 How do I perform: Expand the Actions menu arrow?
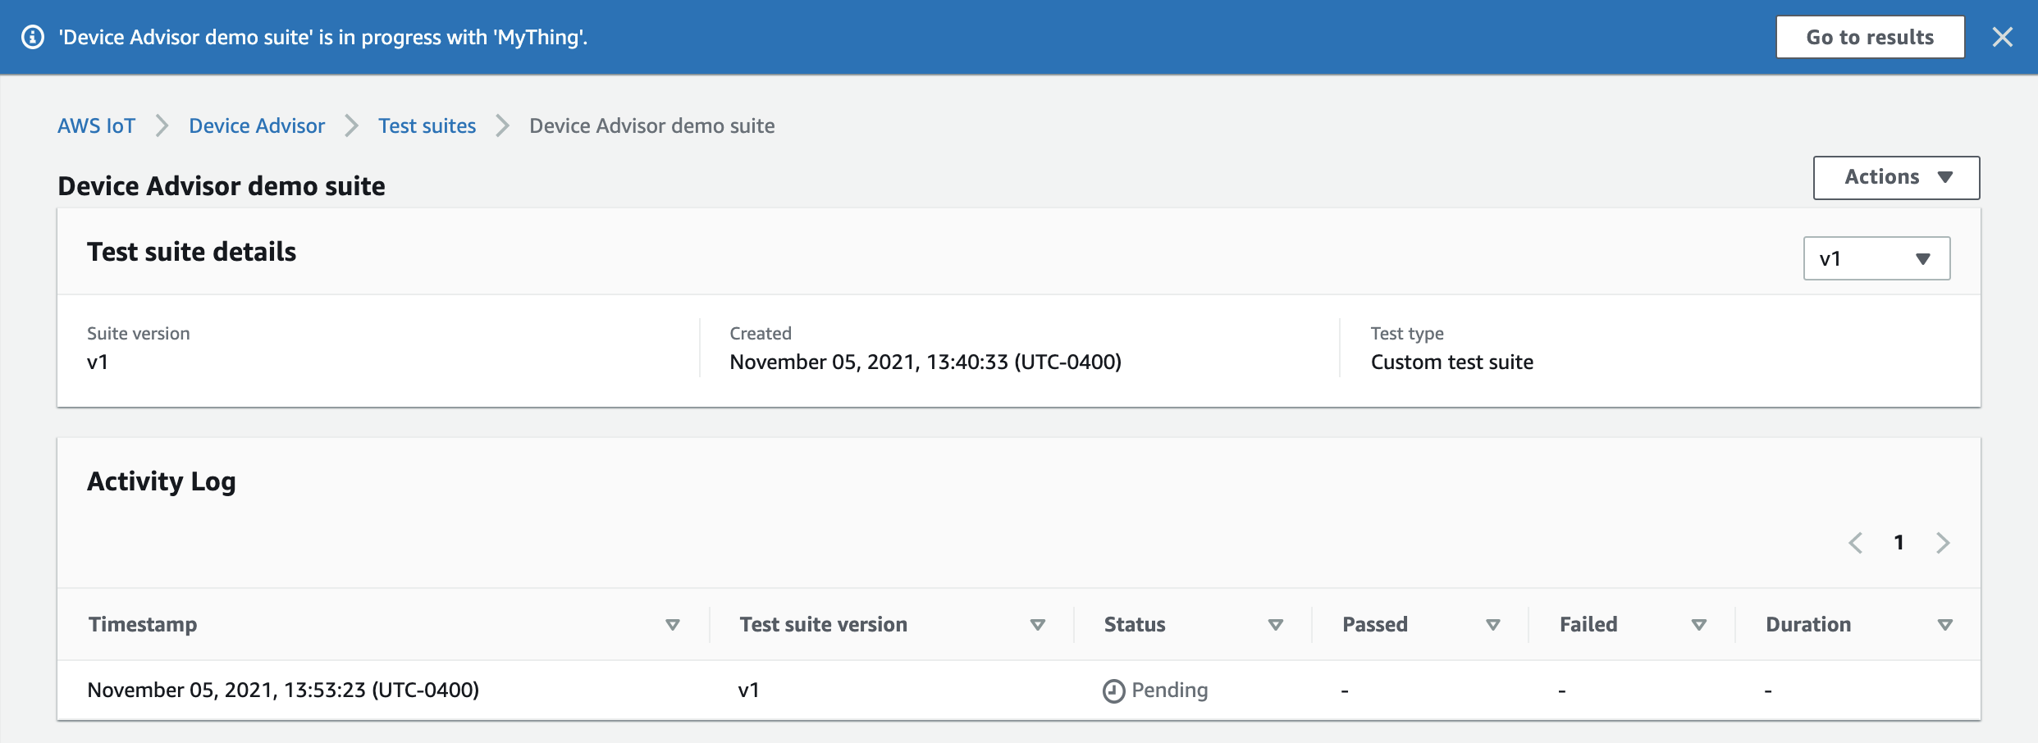point(1944,177)
